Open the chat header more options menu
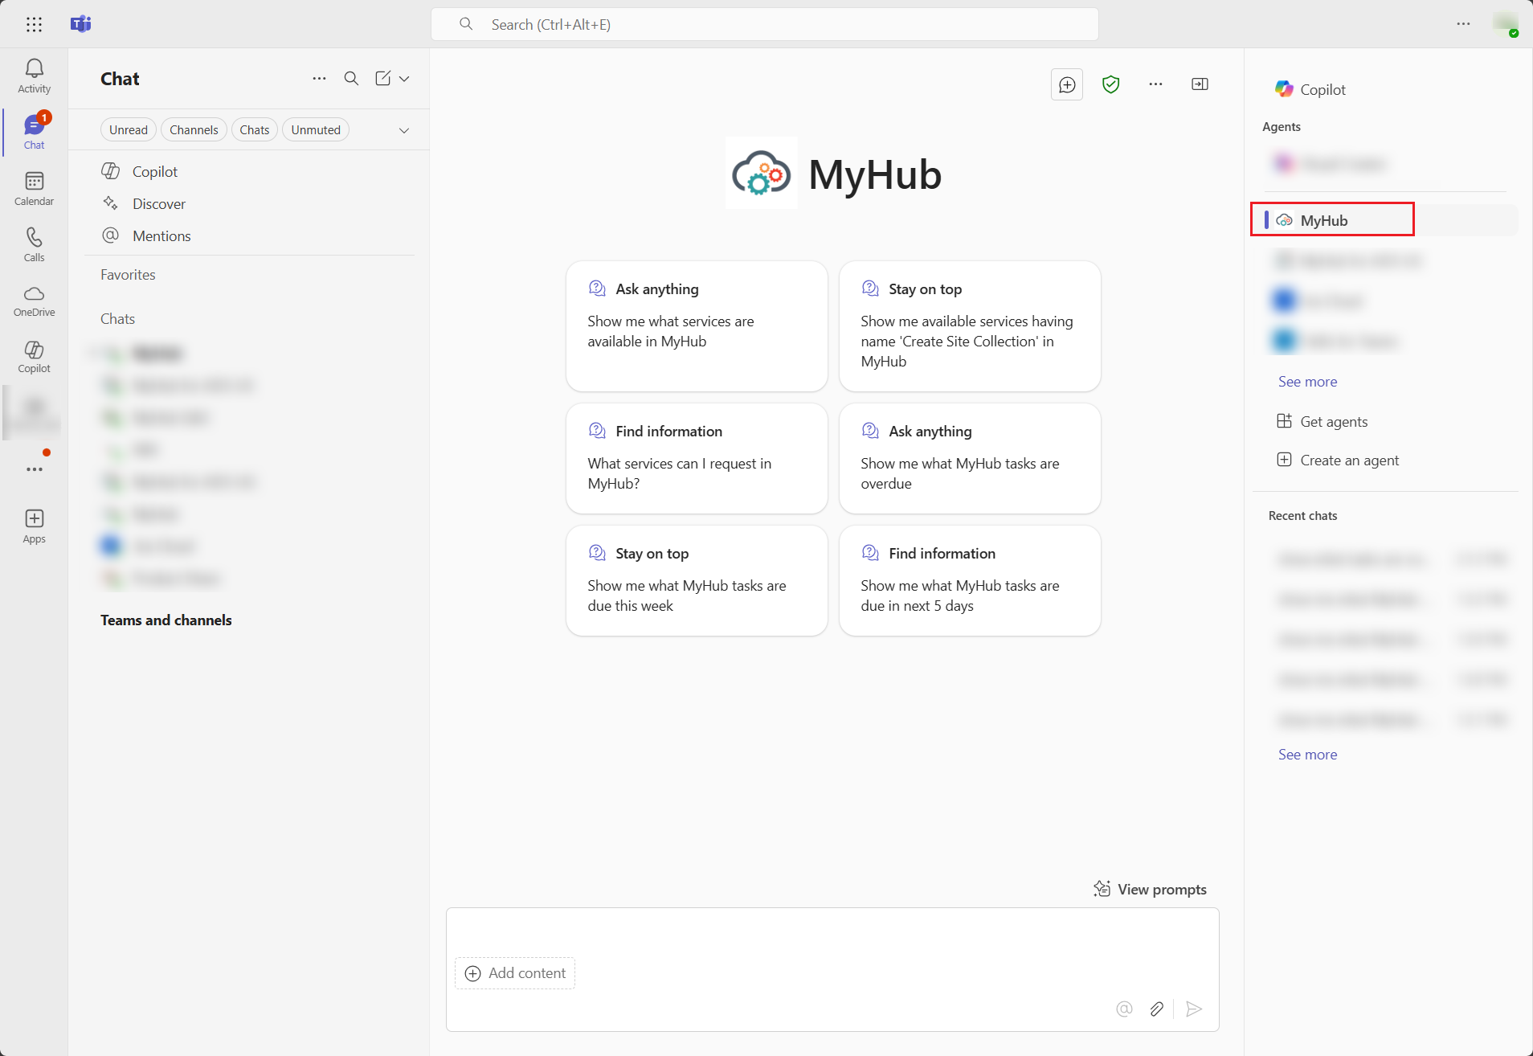The height and width of the screenshot is (1056, 1533). click(1155, 84)
